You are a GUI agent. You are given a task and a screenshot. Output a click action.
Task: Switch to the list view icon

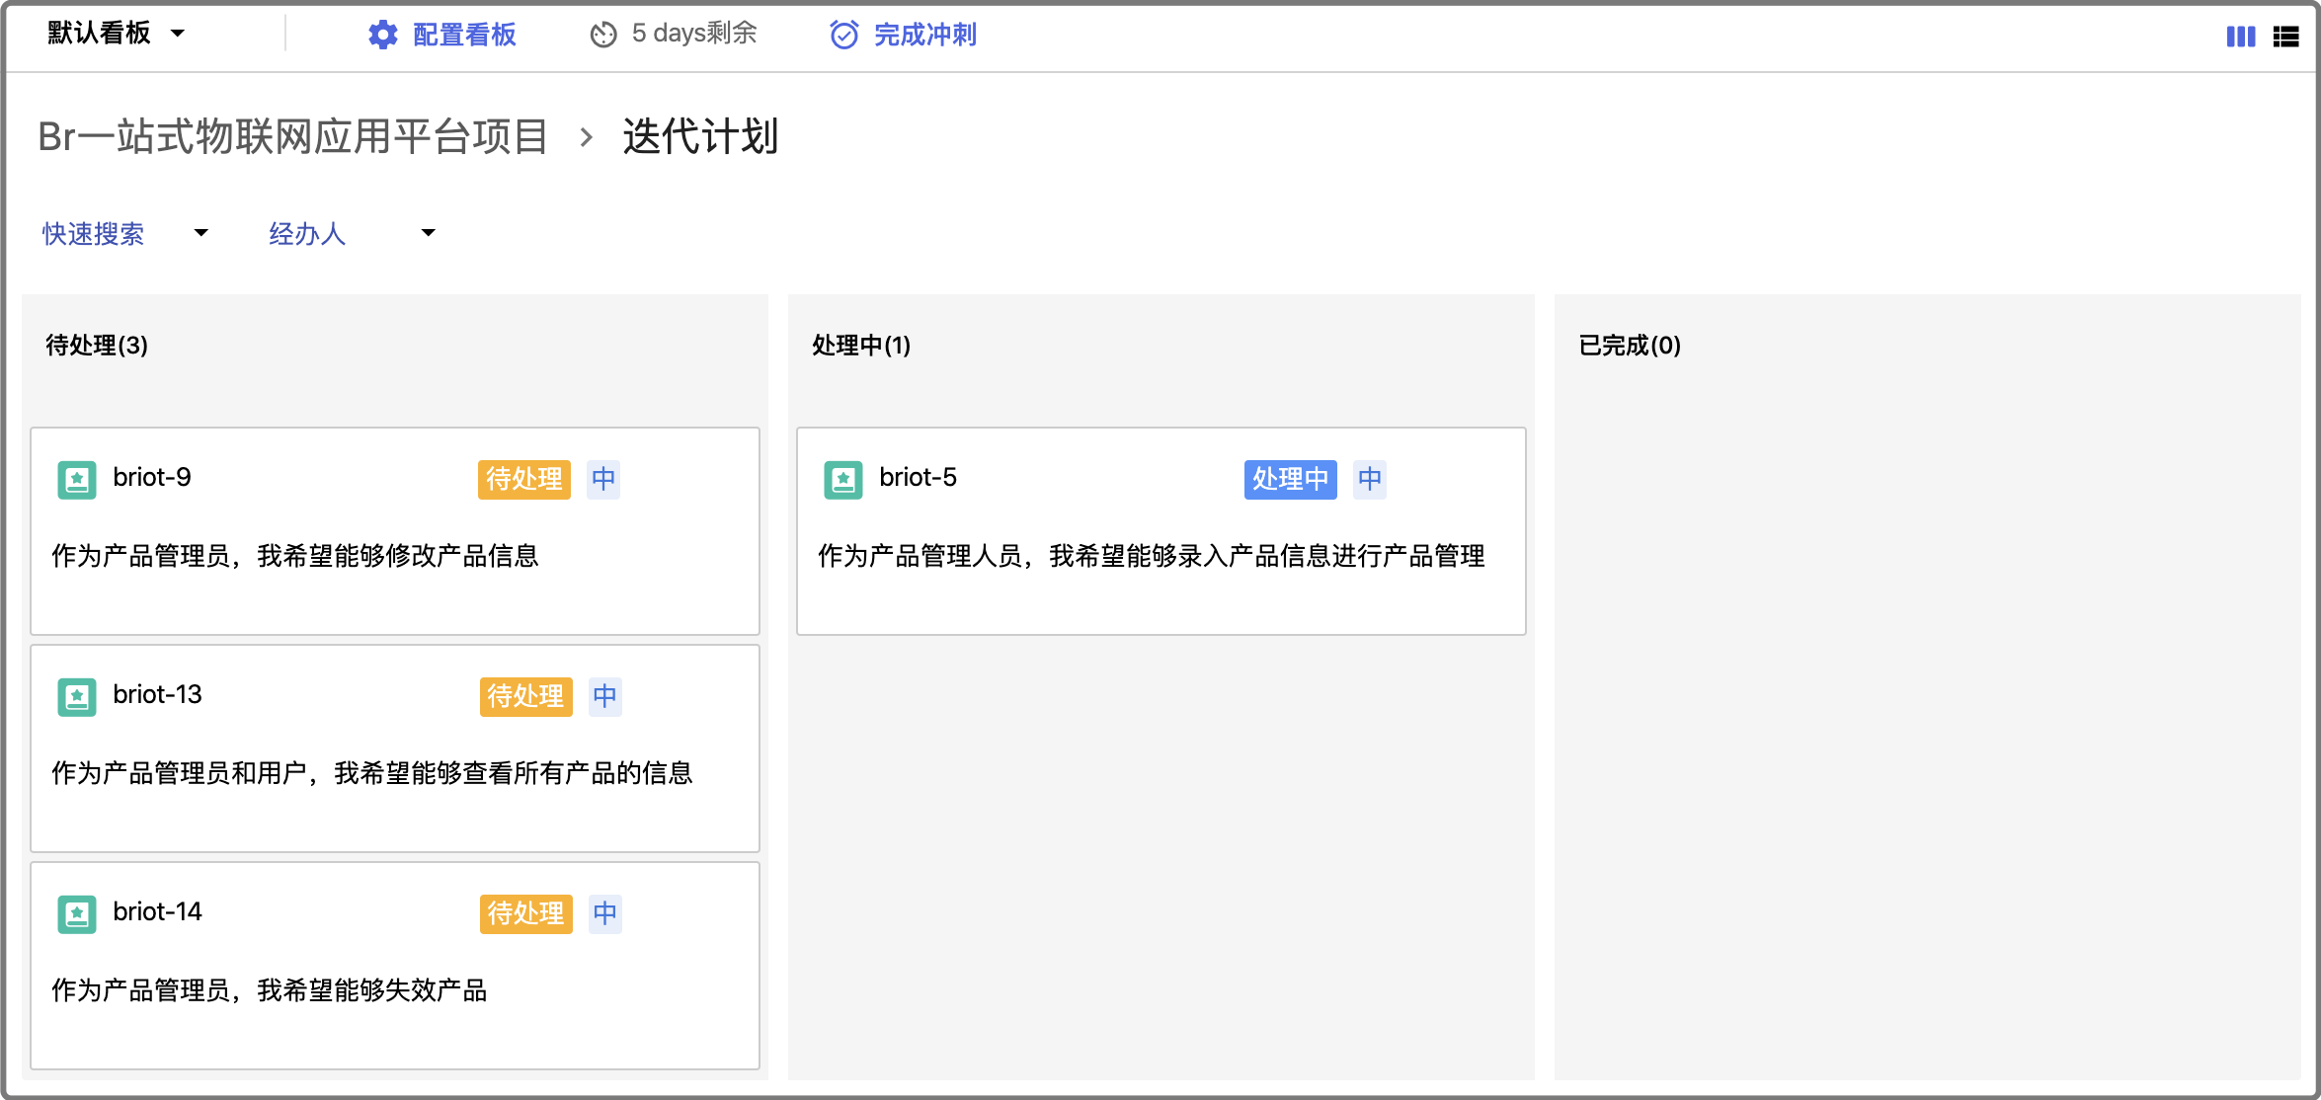pos(2287,36)
